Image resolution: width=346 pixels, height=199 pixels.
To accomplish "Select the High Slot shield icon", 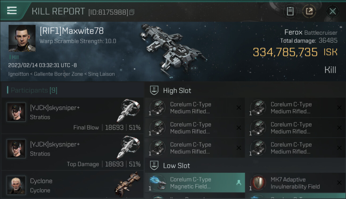I will [154, 90].
